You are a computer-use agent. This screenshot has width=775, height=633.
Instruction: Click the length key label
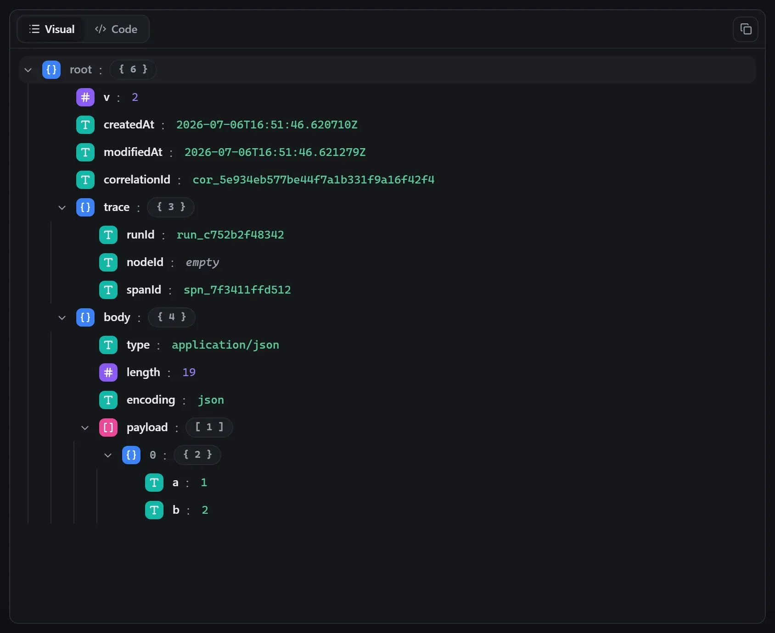coord(143,372)
